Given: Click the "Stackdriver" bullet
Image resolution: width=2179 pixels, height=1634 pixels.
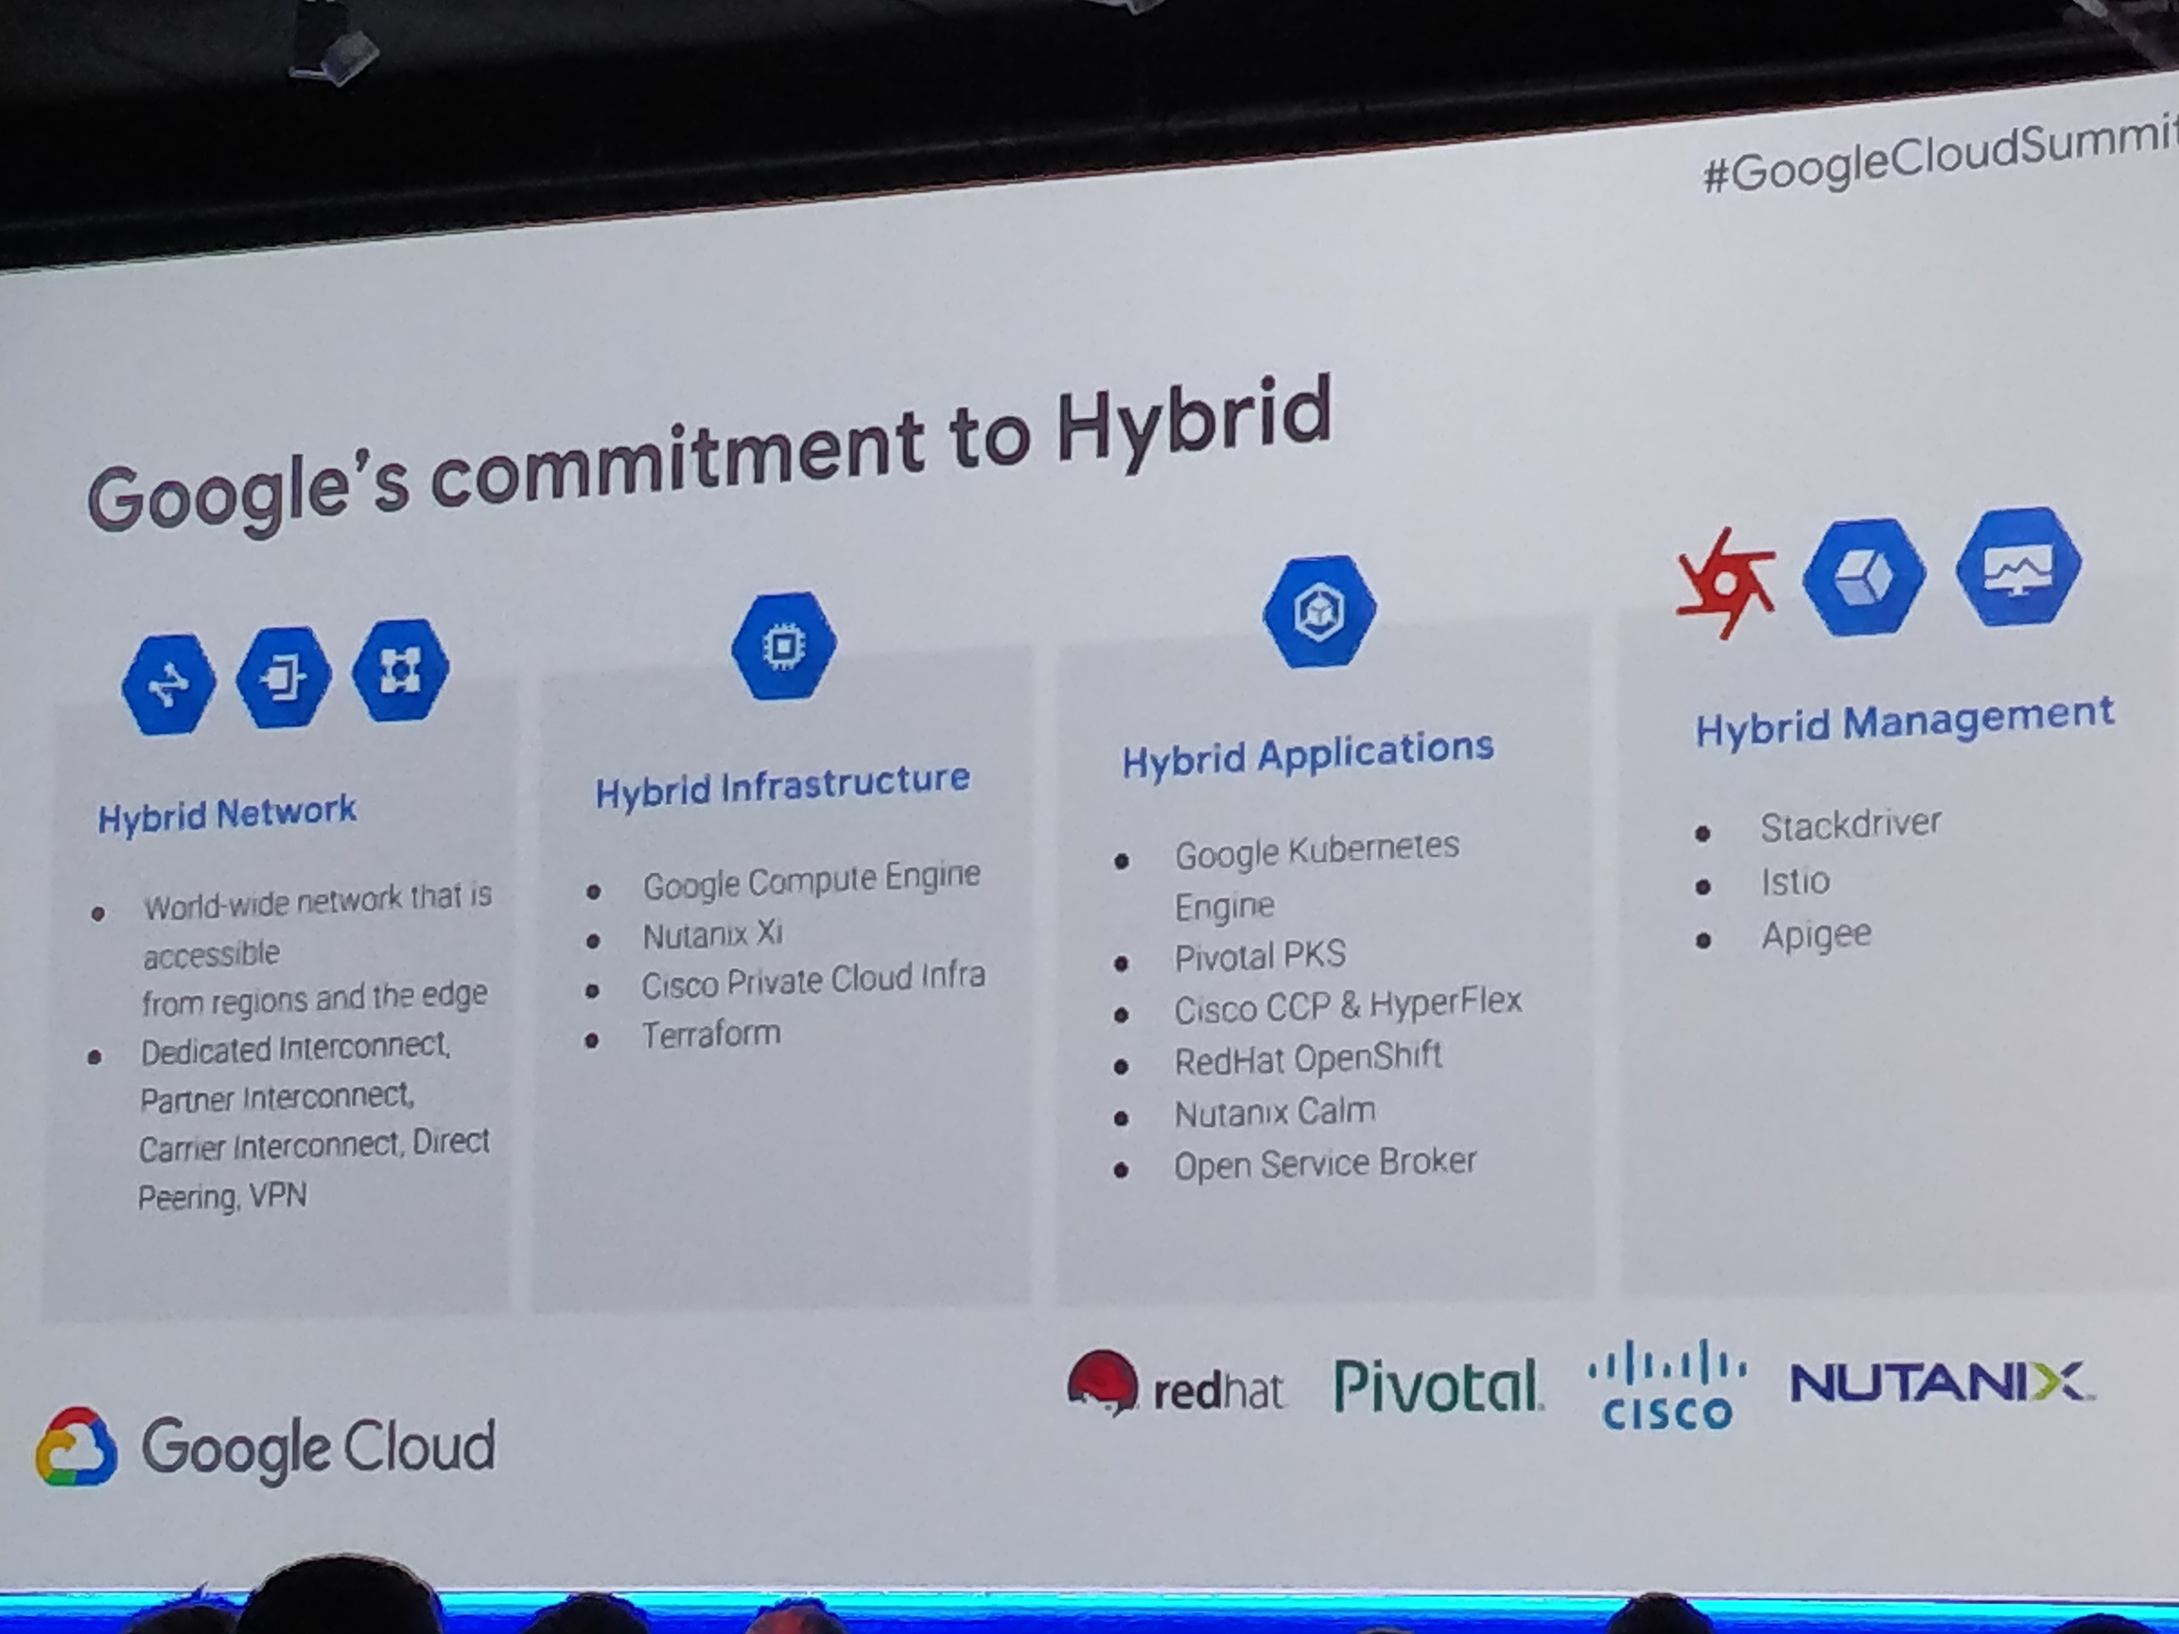Looking at the screenshot, I should [1851, 826].
